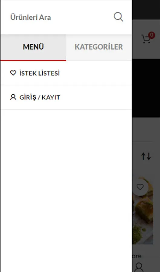Click the partially visible product title below the image
The image size is (160, 272).
[x=137, y=256]
